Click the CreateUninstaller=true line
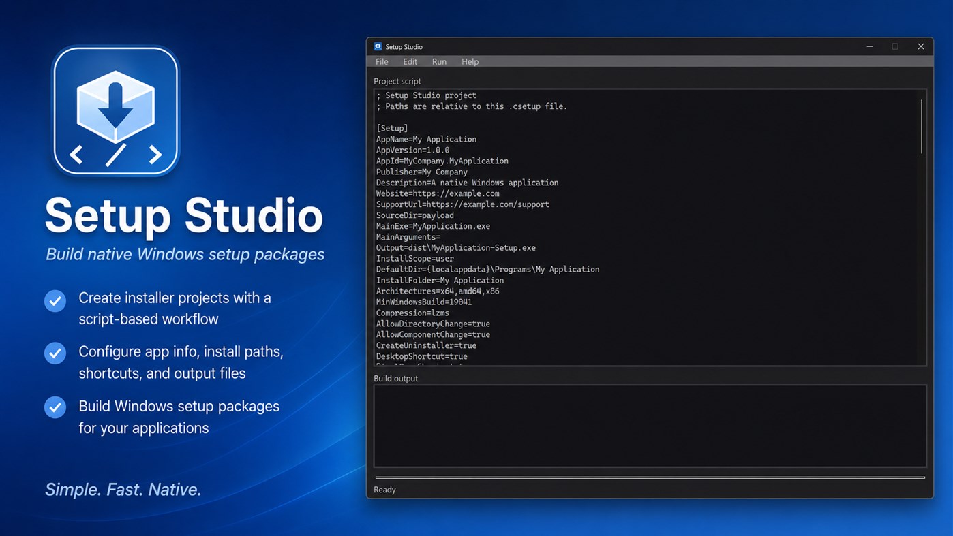The width and height of the screenshot is (953, 536). 427,345
